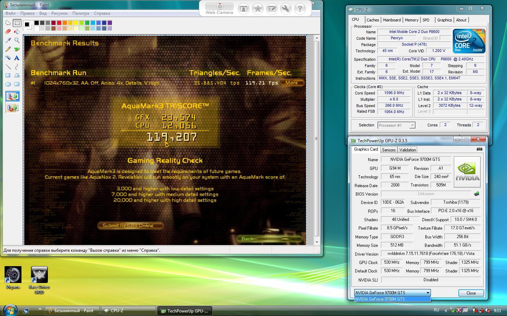The image size is (507, 316).
Task: Click the GPU-Z camera screenshot icon
Action: [x=480, y=149]
